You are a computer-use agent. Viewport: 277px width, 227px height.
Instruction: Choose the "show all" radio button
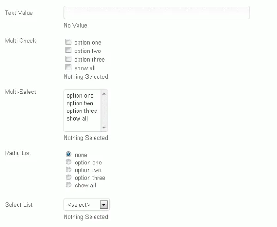coord(68,185)
